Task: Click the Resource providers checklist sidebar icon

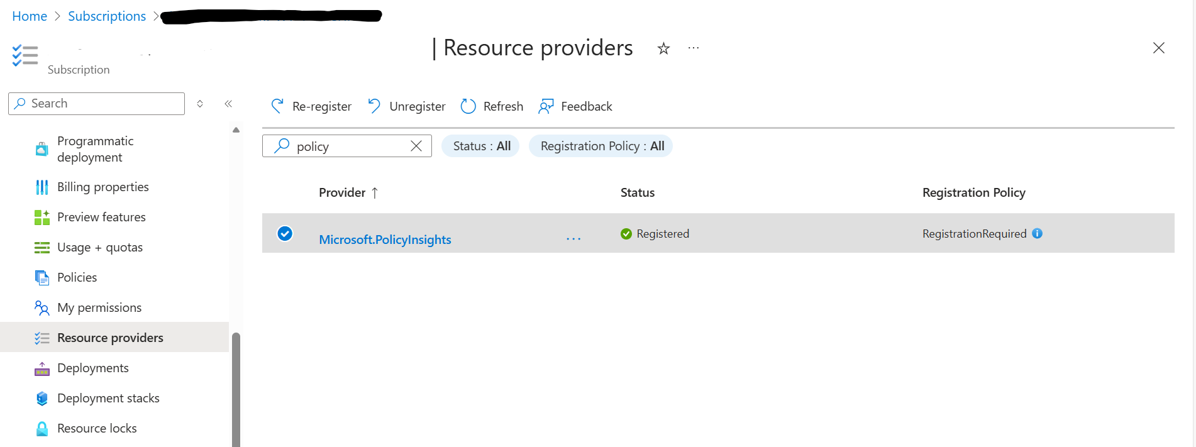Action: pyautogui.click(x=42, y=338)
